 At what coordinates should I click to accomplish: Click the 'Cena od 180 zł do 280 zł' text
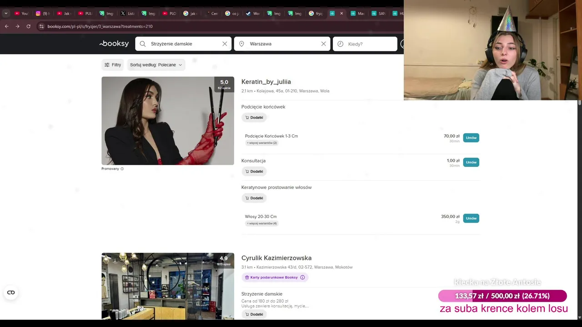[265, 301]
